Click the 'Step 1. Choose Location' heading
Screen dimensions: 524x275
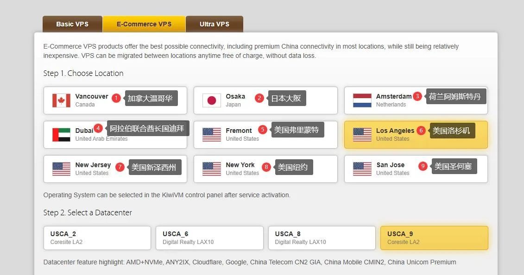pos(83,74)
